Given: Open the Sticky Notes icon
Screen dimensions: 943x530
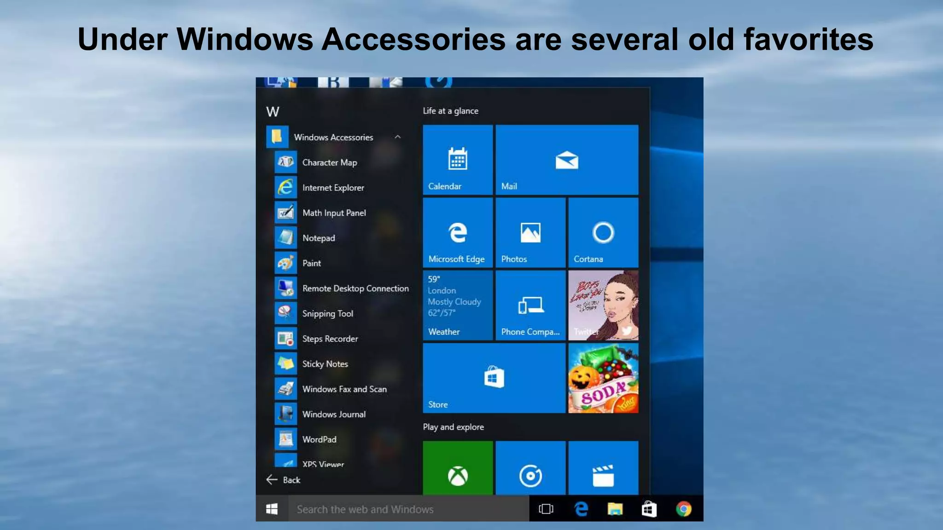Looking at the screenshot, I should pos(285,364).
